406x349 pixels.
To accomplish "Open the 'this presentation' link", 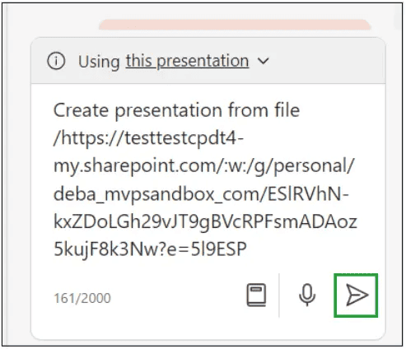I will [187, 61].
